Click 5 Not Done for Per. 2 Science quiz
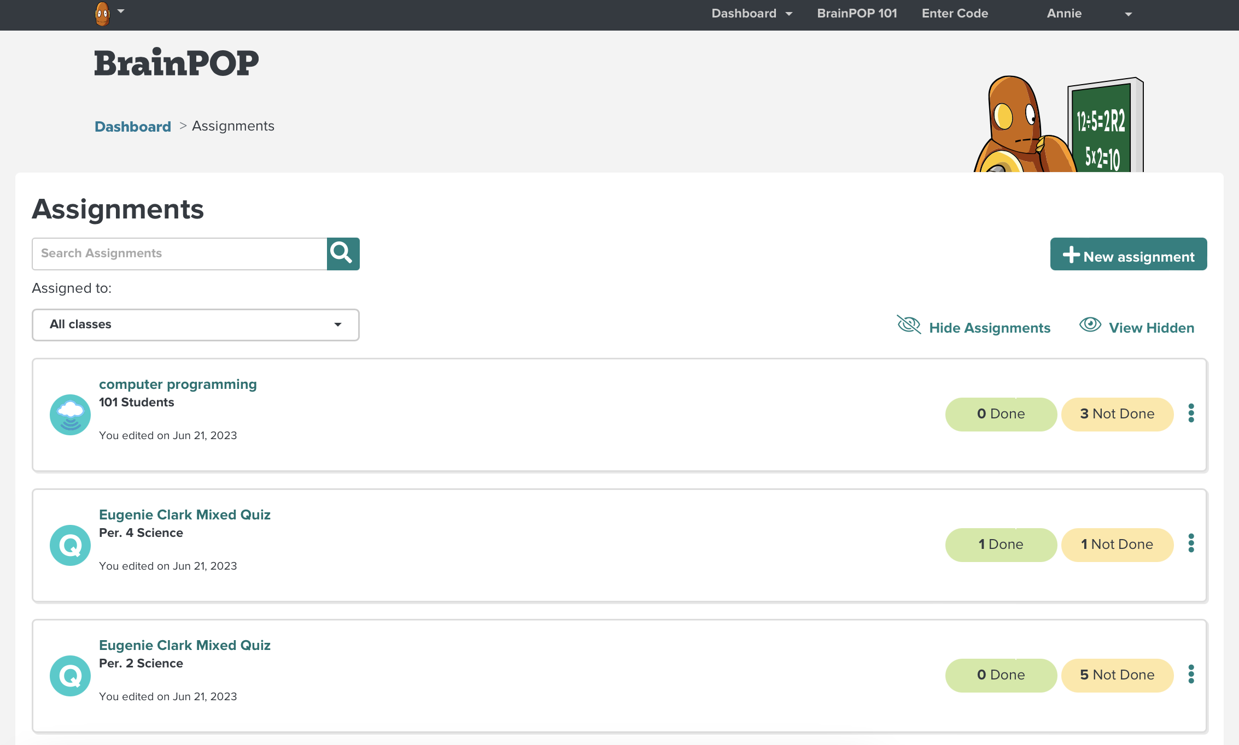Screen dimensions: 1239x745 click(1118, 675)
